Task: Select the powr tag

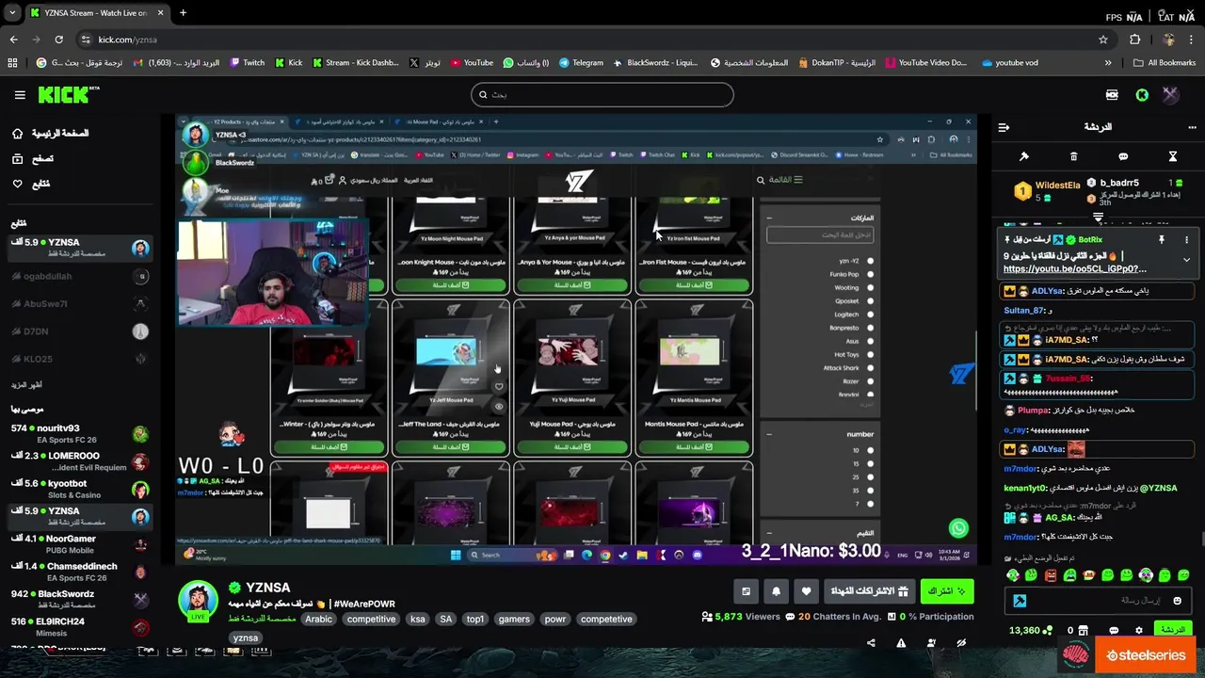Action: 555,619
